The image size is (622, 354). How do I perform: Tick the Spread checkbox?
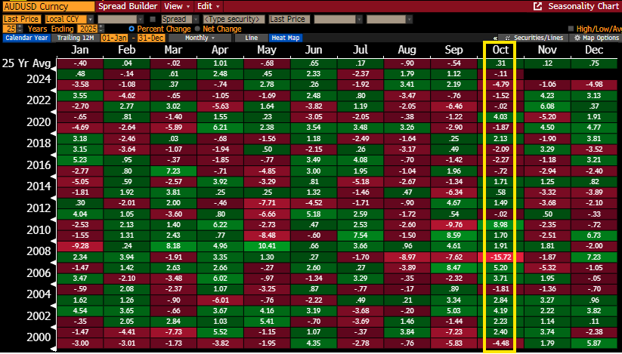pyautogui.click(x=154, y=18)
